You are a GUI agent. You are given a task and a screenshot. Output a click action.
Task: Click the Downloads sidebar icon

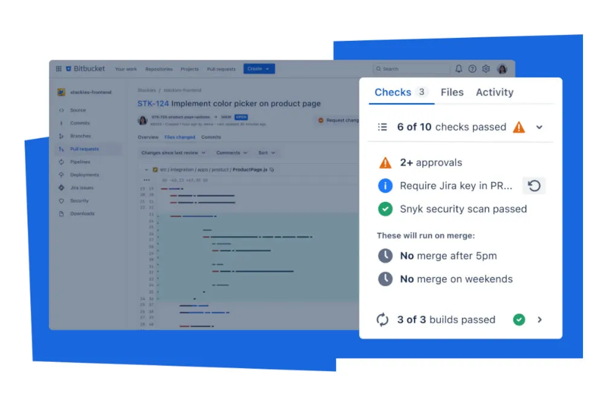(61, 214)
